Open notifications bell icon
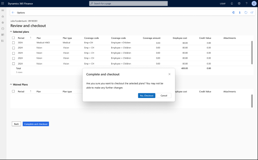The height and width of the screenshot is (160, 258). pos(232,3)
